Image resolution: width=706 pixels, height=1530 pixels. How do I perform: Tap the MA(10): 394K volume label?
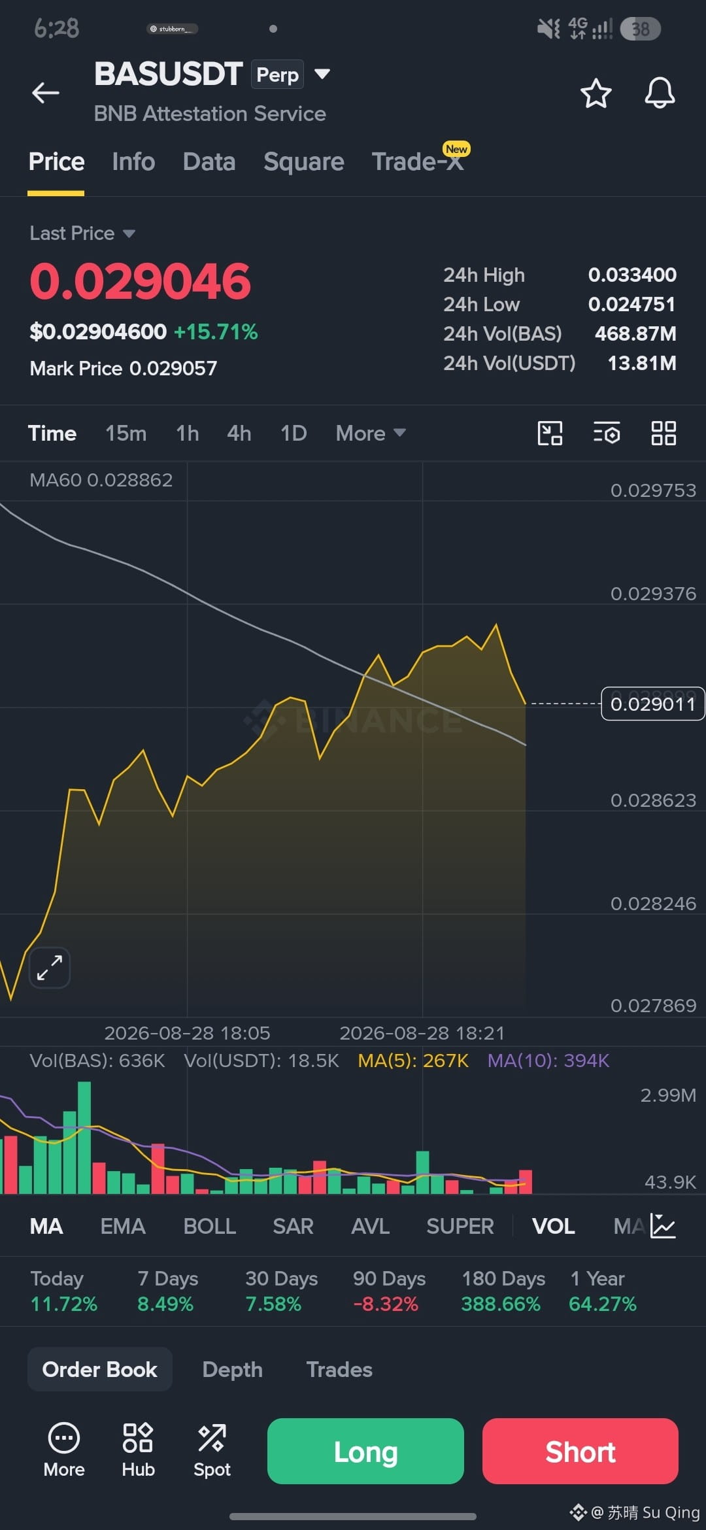[548, 1061]
